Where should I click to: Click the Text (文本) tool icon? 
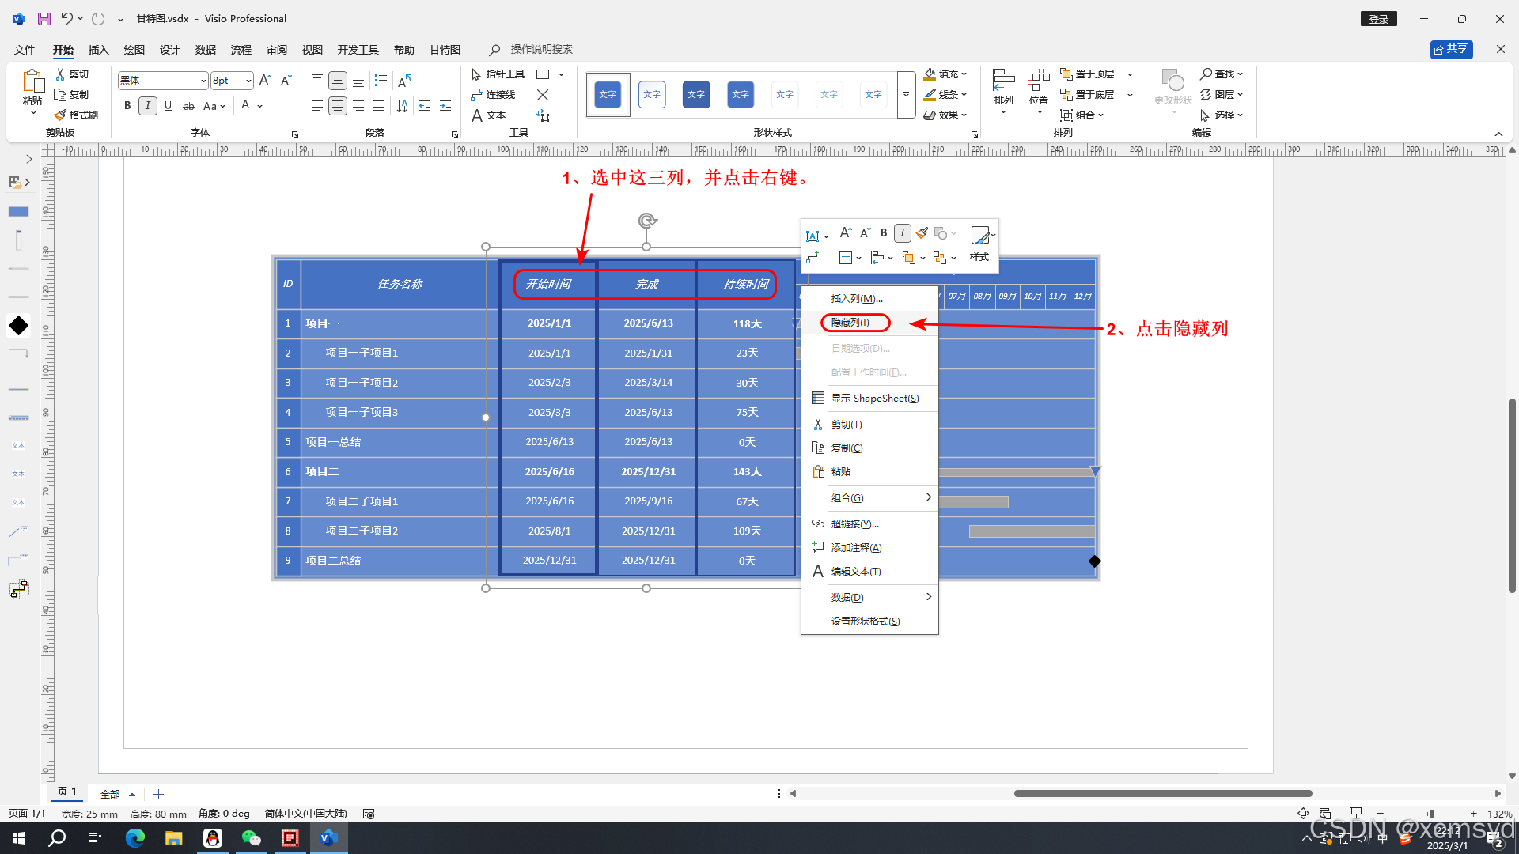tap(477, 115)
